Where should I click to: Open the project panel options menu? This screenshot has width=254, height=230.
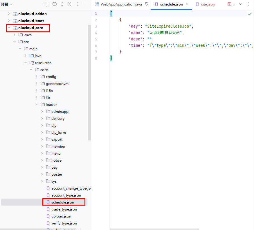click(77, 4)
